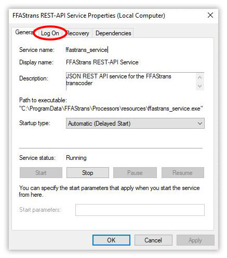Click inside the Description text box

pos(131,82)
